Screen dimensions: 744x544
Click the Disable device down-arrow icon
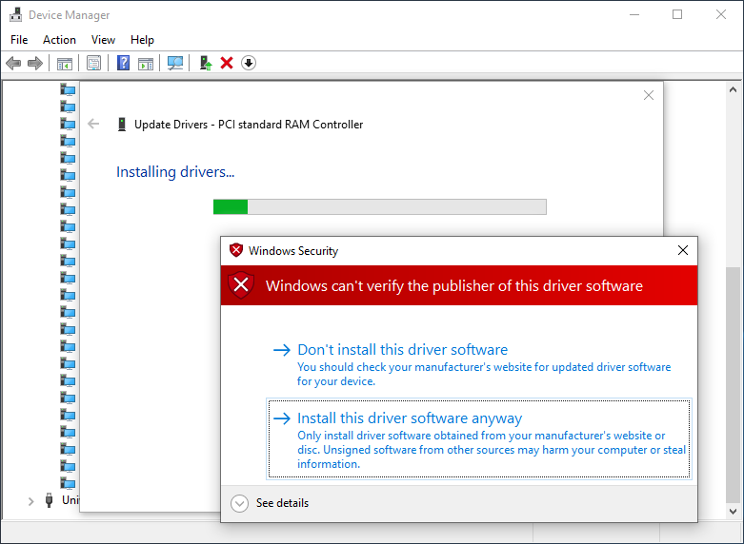(249, 63)
